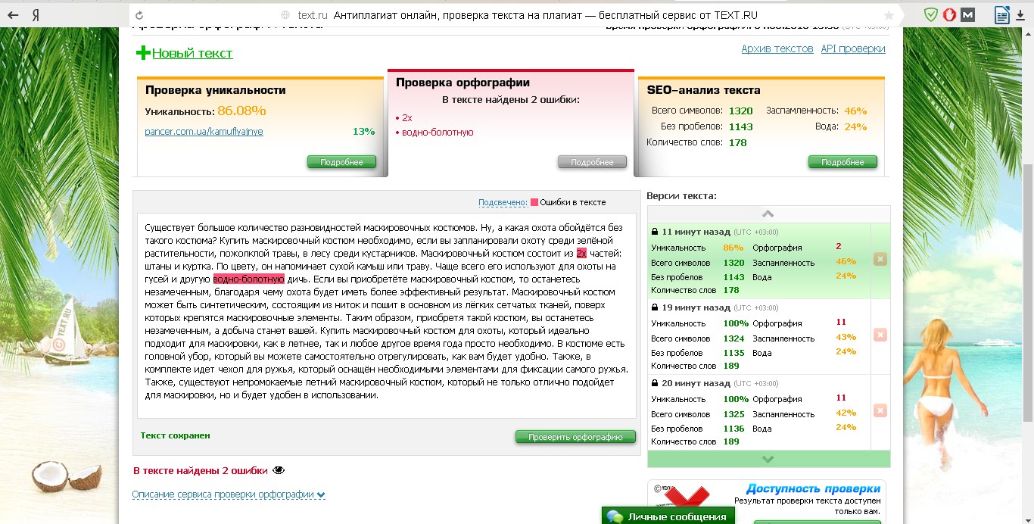1034x524 pixels.
Task: Click the uniqueness value 86.08%
Action: pyautogui.click(x=241, y=111)
